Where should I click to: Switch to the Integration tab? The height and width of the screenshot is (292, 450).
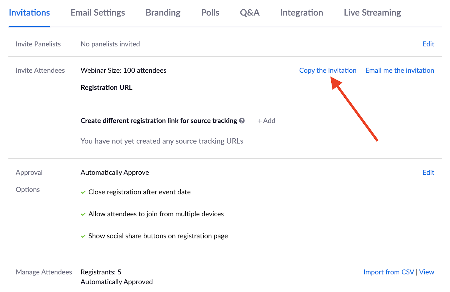coord(301,13)
